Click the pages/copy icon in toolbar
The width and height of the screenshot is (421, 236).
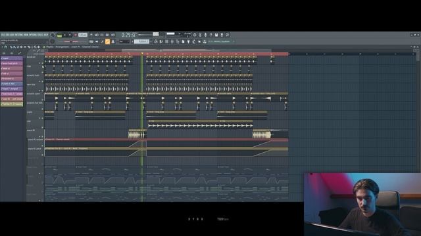click(x=183, y=41)
